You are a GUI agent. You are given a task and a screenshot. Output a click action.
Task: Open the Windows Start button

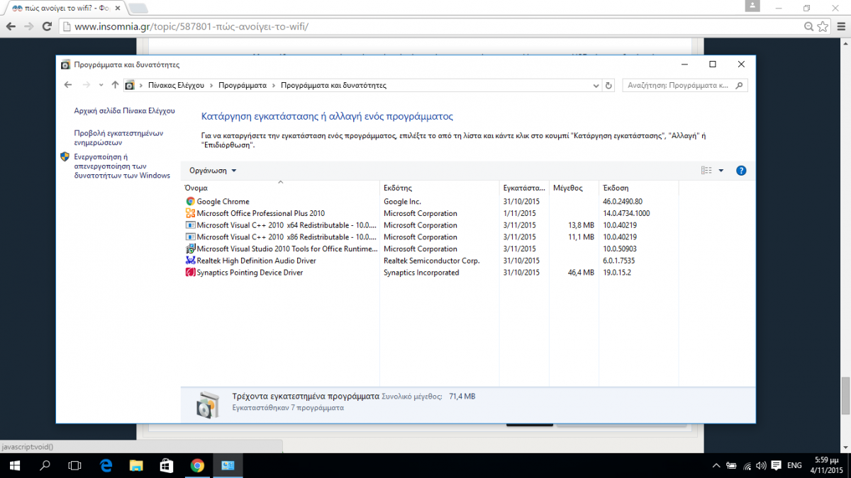14,465
